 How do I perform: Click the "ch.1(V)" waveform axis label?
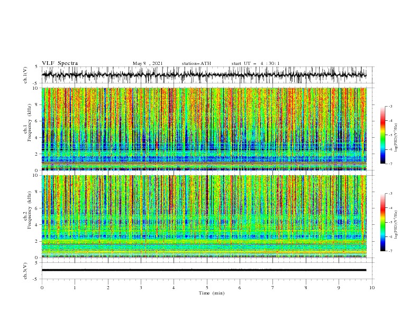[25, 75]
